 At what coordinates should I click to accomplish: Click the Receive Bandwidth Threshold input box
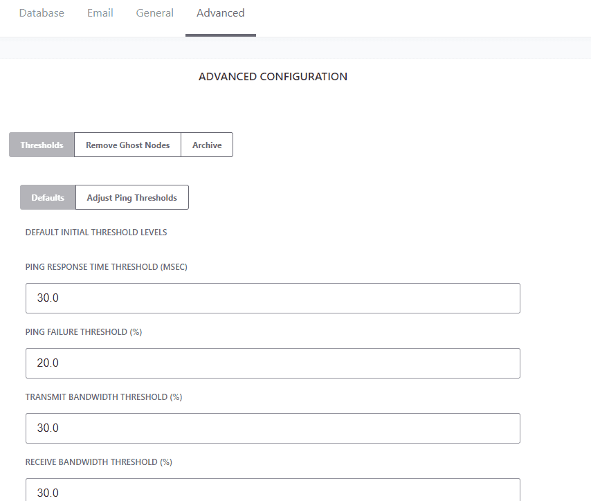coord(273,490)
